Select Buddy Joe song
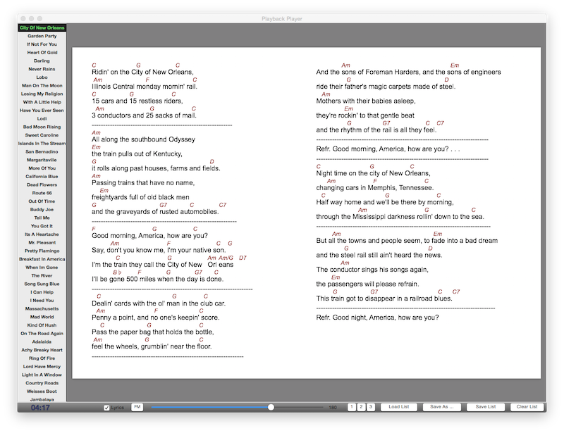This screenshot has width=564, height=433. click(x=42, y=210)
